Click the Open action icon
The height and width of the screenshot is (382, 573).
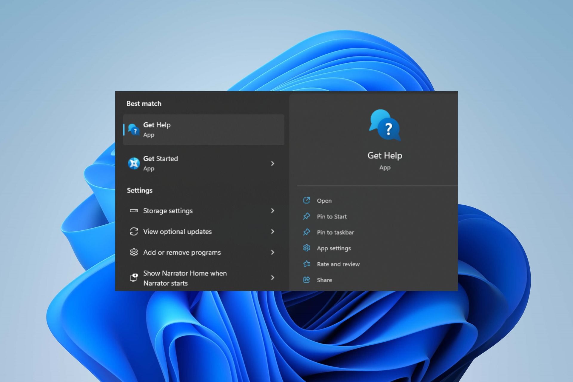coord(306,201)
